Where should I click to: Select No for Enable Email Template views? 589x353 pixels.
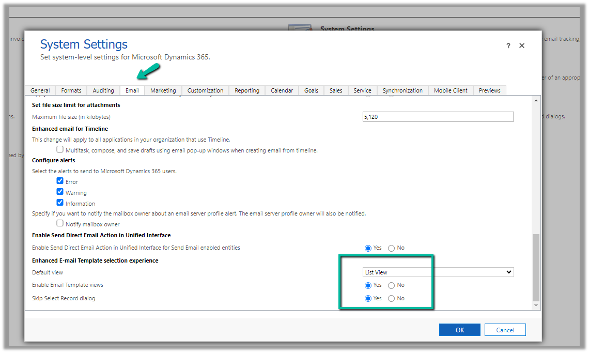click(x=391, y=285)
